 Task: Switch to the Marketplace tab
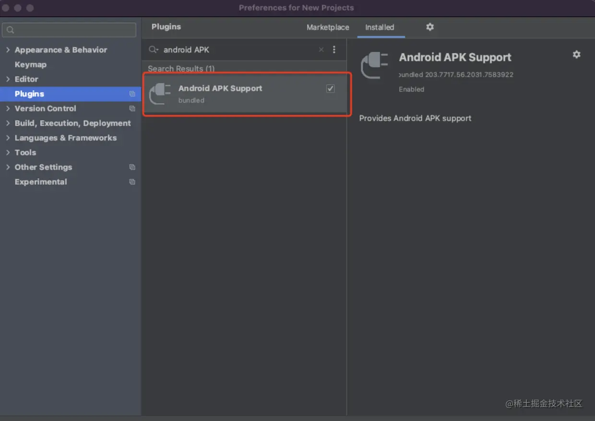pyautogui.click(x=328, y=27)
